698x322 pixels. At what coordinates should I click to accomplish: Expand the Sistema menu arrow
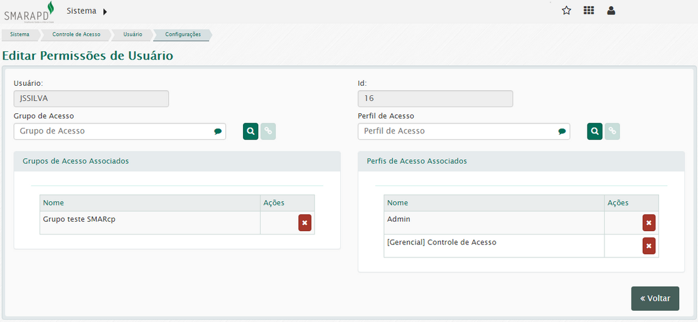tap(105, 11)
